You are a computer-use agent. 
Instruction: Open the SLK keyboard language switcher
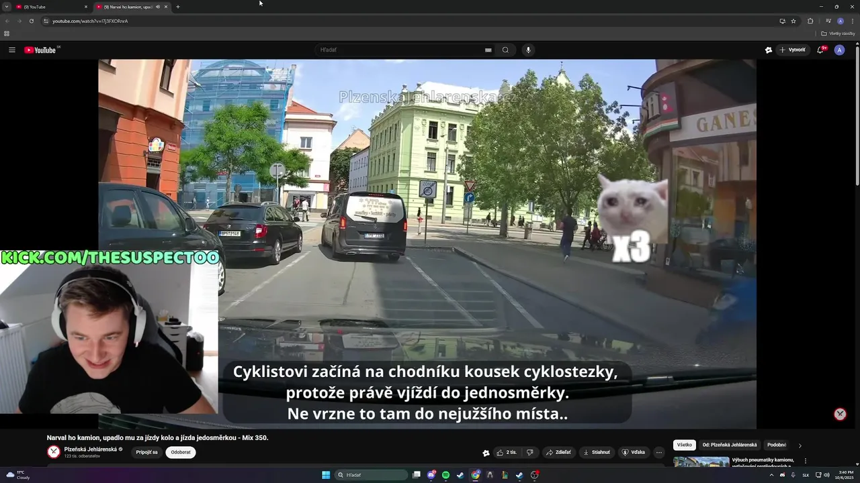tap(806, 475)
